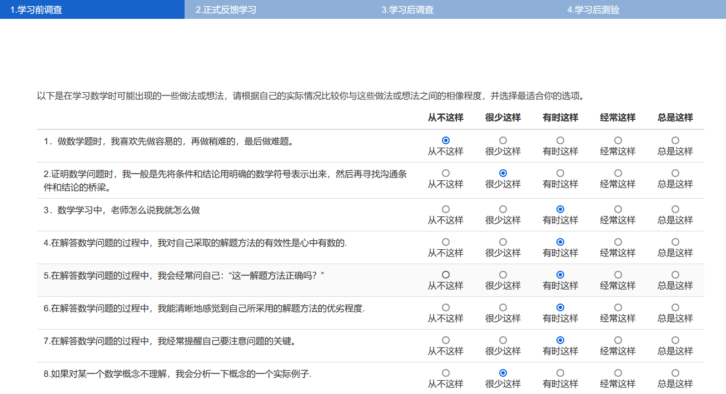Mark 总是这样 for question 3
Viewport: 726px width, 394px height.
[x=675, y=209]
